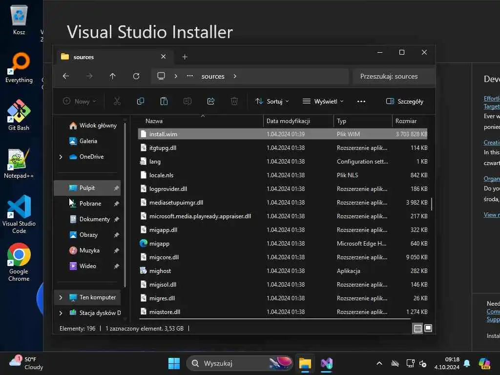Click the Delete trash icon
This screenshot has height=375, width=500.
234,102
